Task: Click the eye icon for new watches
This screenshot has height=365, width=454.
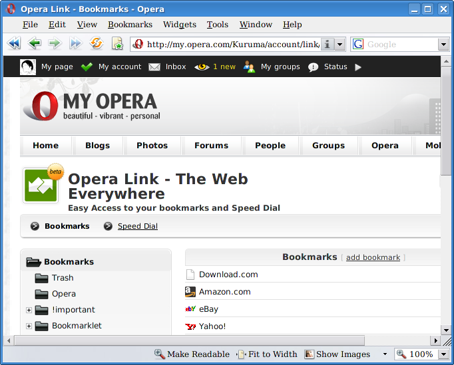Action: pos(202,67)
